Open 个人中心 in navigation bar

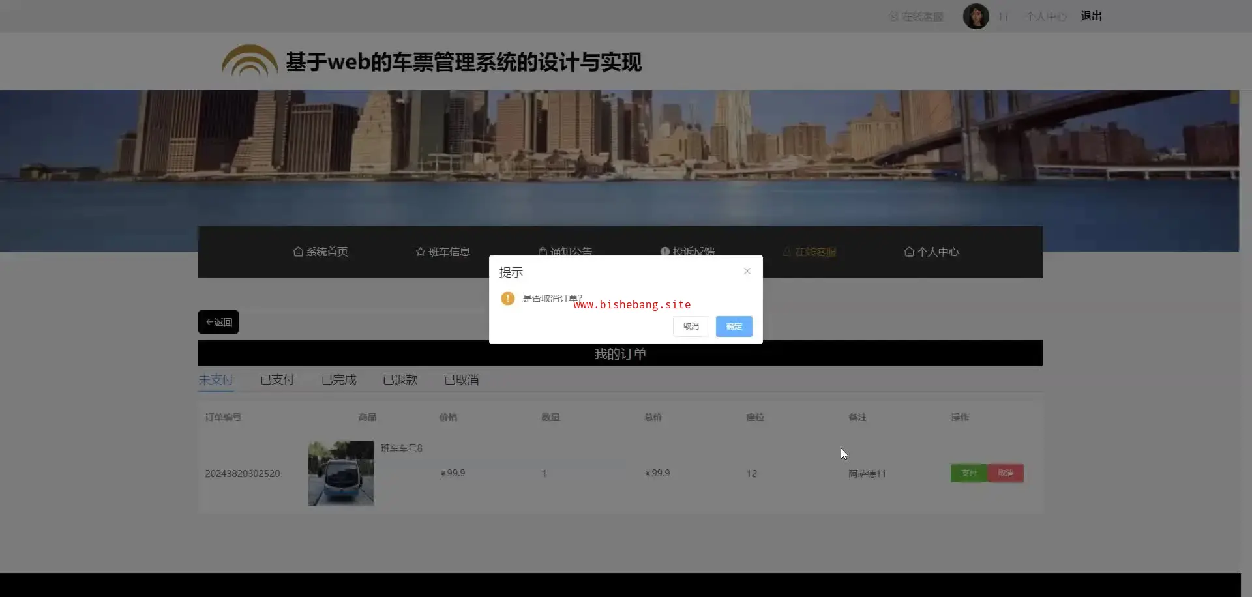931,252
